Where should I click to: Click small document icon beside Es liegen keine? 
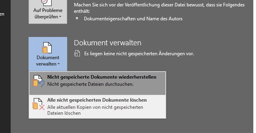[77, 53]
